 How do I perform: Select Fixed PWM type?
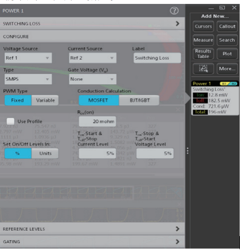pyautogui.click(x=17, y=100)
